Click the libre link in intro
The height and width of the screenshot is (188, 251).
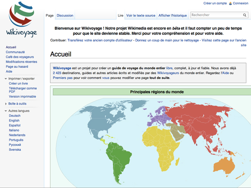[x=169, y=68]
